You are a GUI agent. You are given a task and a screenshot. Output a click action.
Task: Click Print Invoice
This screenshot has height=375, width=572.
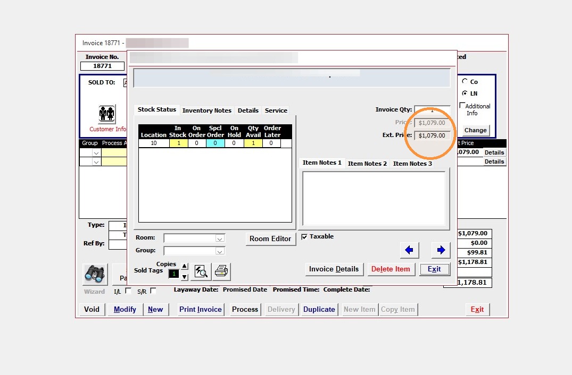(x=200, y=310)
